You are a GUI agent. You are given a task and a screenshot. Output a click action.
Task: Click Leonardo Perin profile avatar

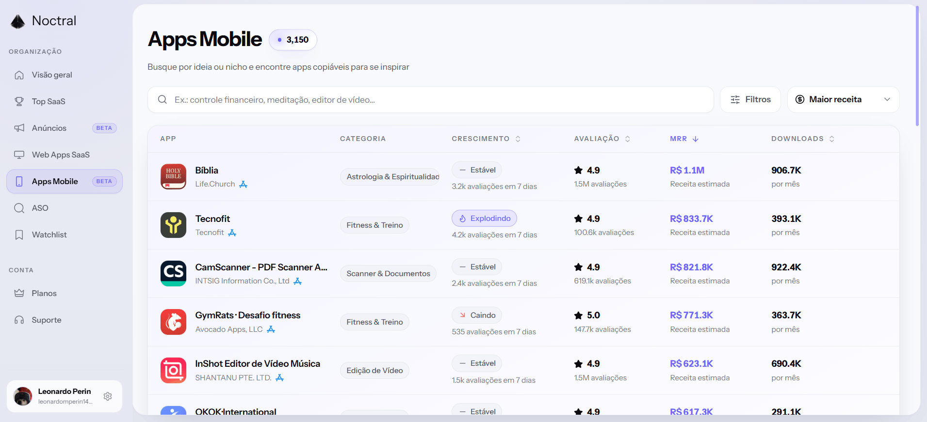point(23,396)
